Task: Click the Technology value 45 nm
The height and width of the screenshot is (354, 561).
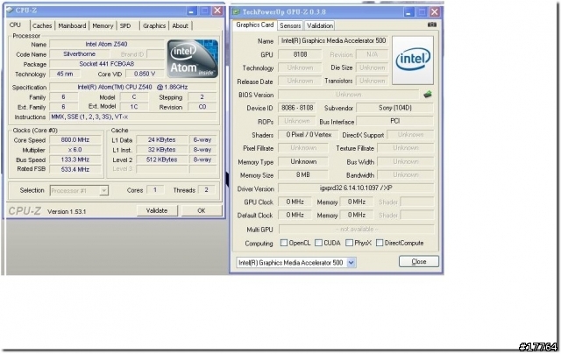Action: [x=65, y=74]
